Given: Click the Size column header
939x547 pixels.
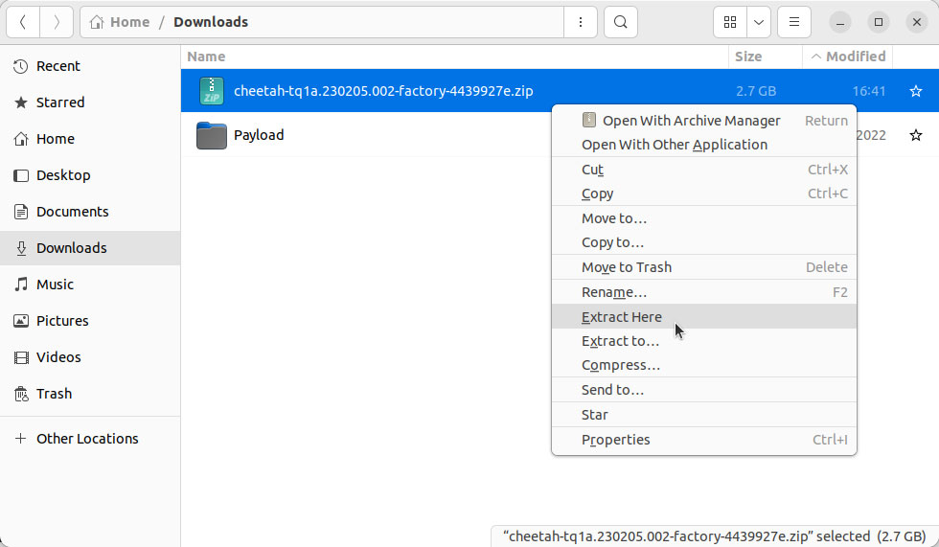Looking at the screenshot, I should point(748,57).
